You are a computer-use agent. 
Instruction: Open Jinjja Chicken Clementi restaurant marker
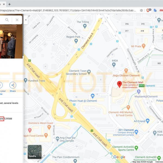pyautogui.click(x=126, y=71)
